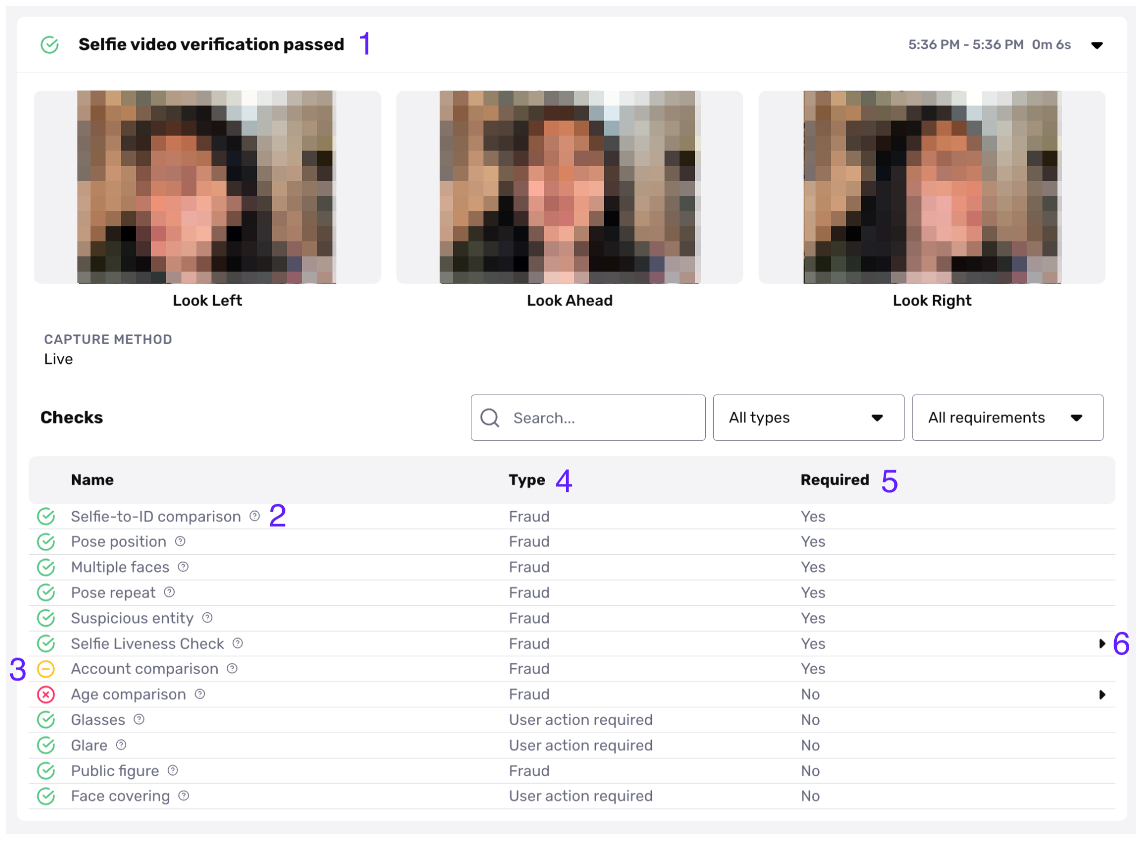
Task: Click help icon next to Selfie-to-ID comparison
Action: pyautogui.click(x=255, y=516)
